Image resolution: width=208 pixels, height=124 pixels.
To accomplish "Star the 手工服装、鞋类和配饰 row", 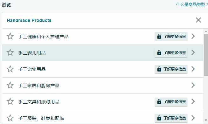I will click(x=10, y=118).
